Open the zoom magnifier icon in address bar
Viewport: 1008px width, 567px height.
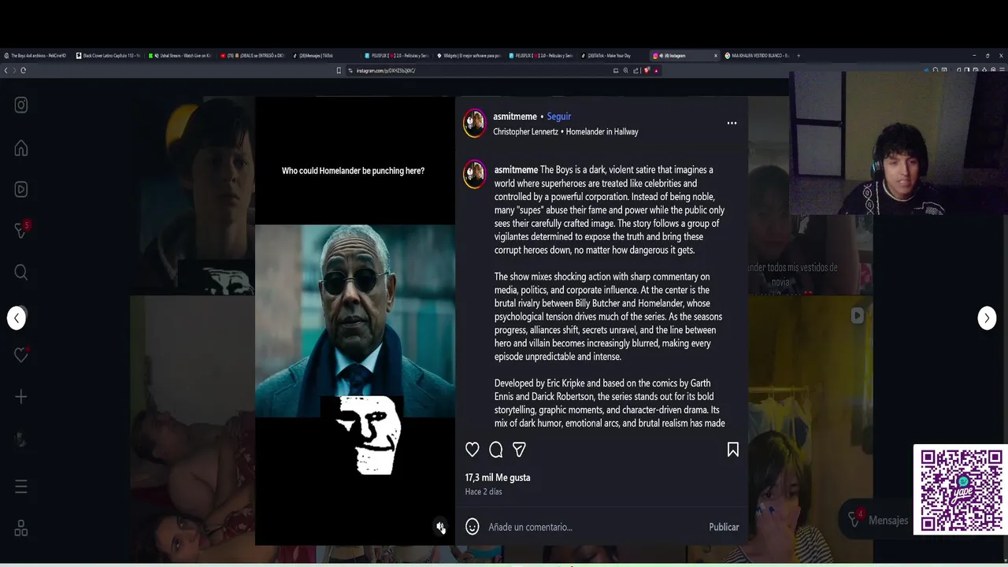pyautogui.click(x=625, y=71)
